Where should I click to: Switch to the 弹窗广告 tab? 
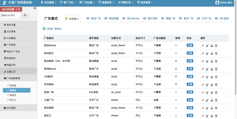coord(168,18)
